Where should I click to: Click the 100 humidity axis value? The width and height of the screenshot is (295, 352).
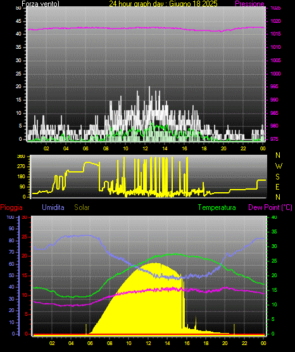11,217
